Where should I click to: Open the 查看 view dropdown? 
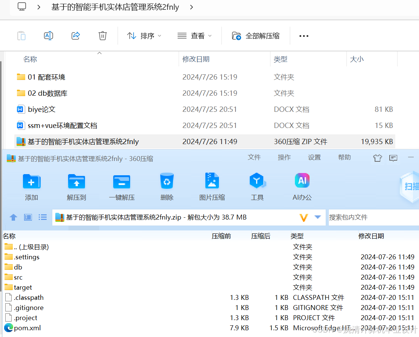coord(194,36)
